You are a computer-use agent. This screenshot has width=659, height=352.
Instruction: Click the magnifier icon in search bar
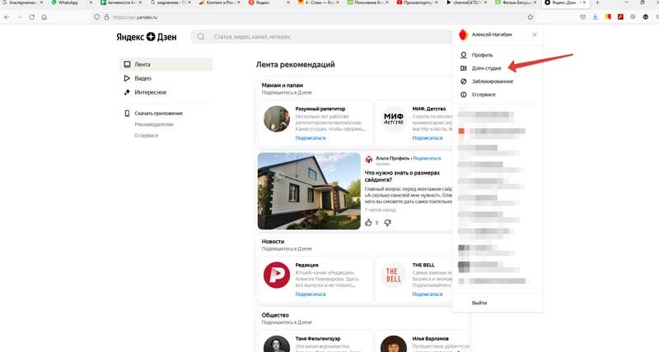click(200, 37)
